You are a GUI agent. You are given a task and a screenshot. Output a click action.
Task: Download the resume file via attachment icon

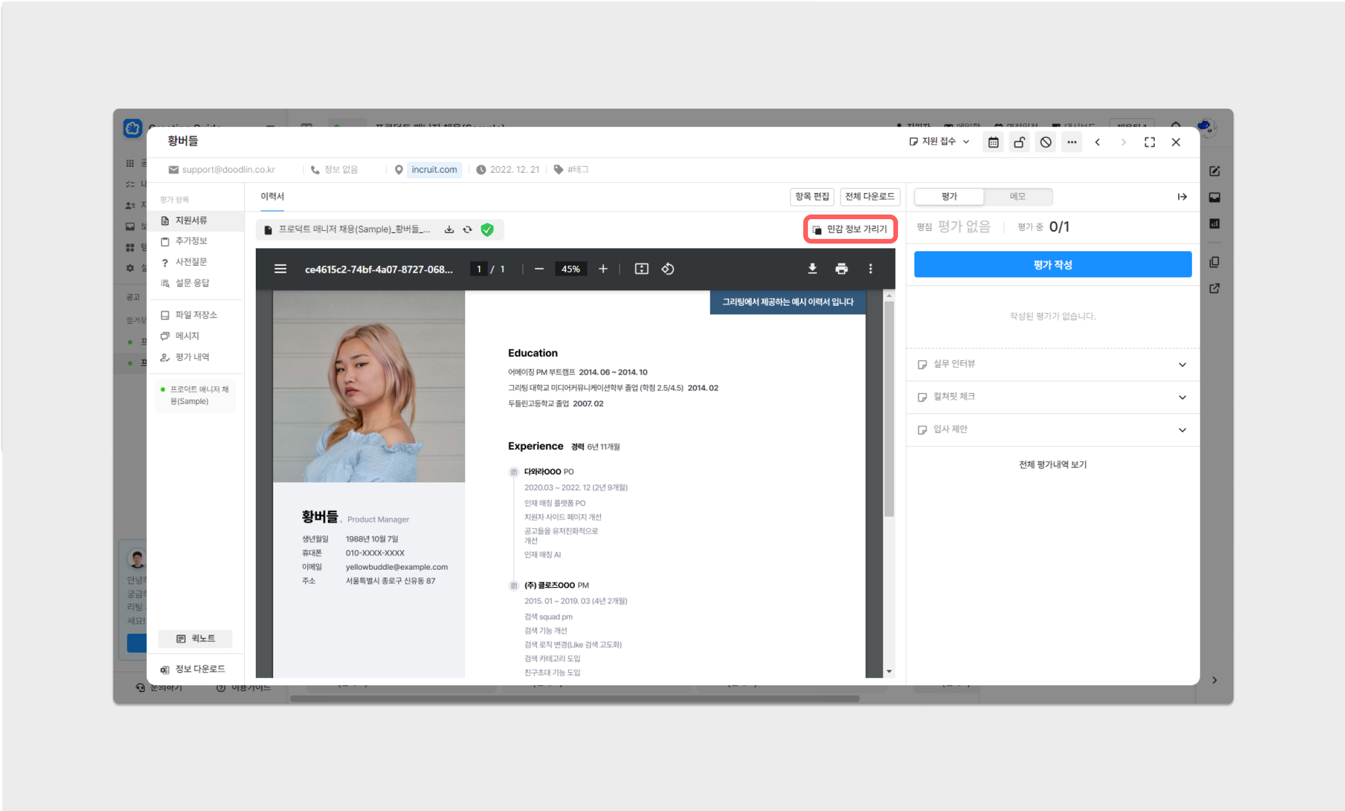point(449,230)
